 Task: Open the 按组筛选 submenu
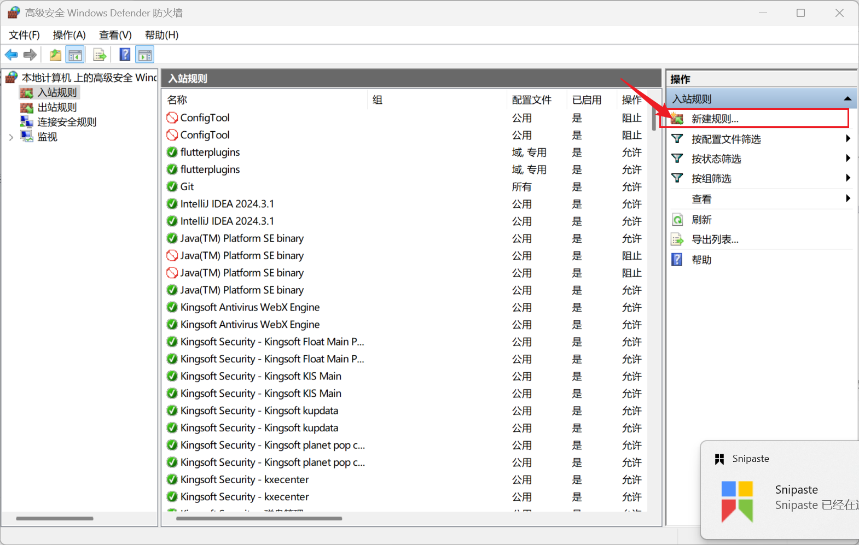click(x=760, y=178)
